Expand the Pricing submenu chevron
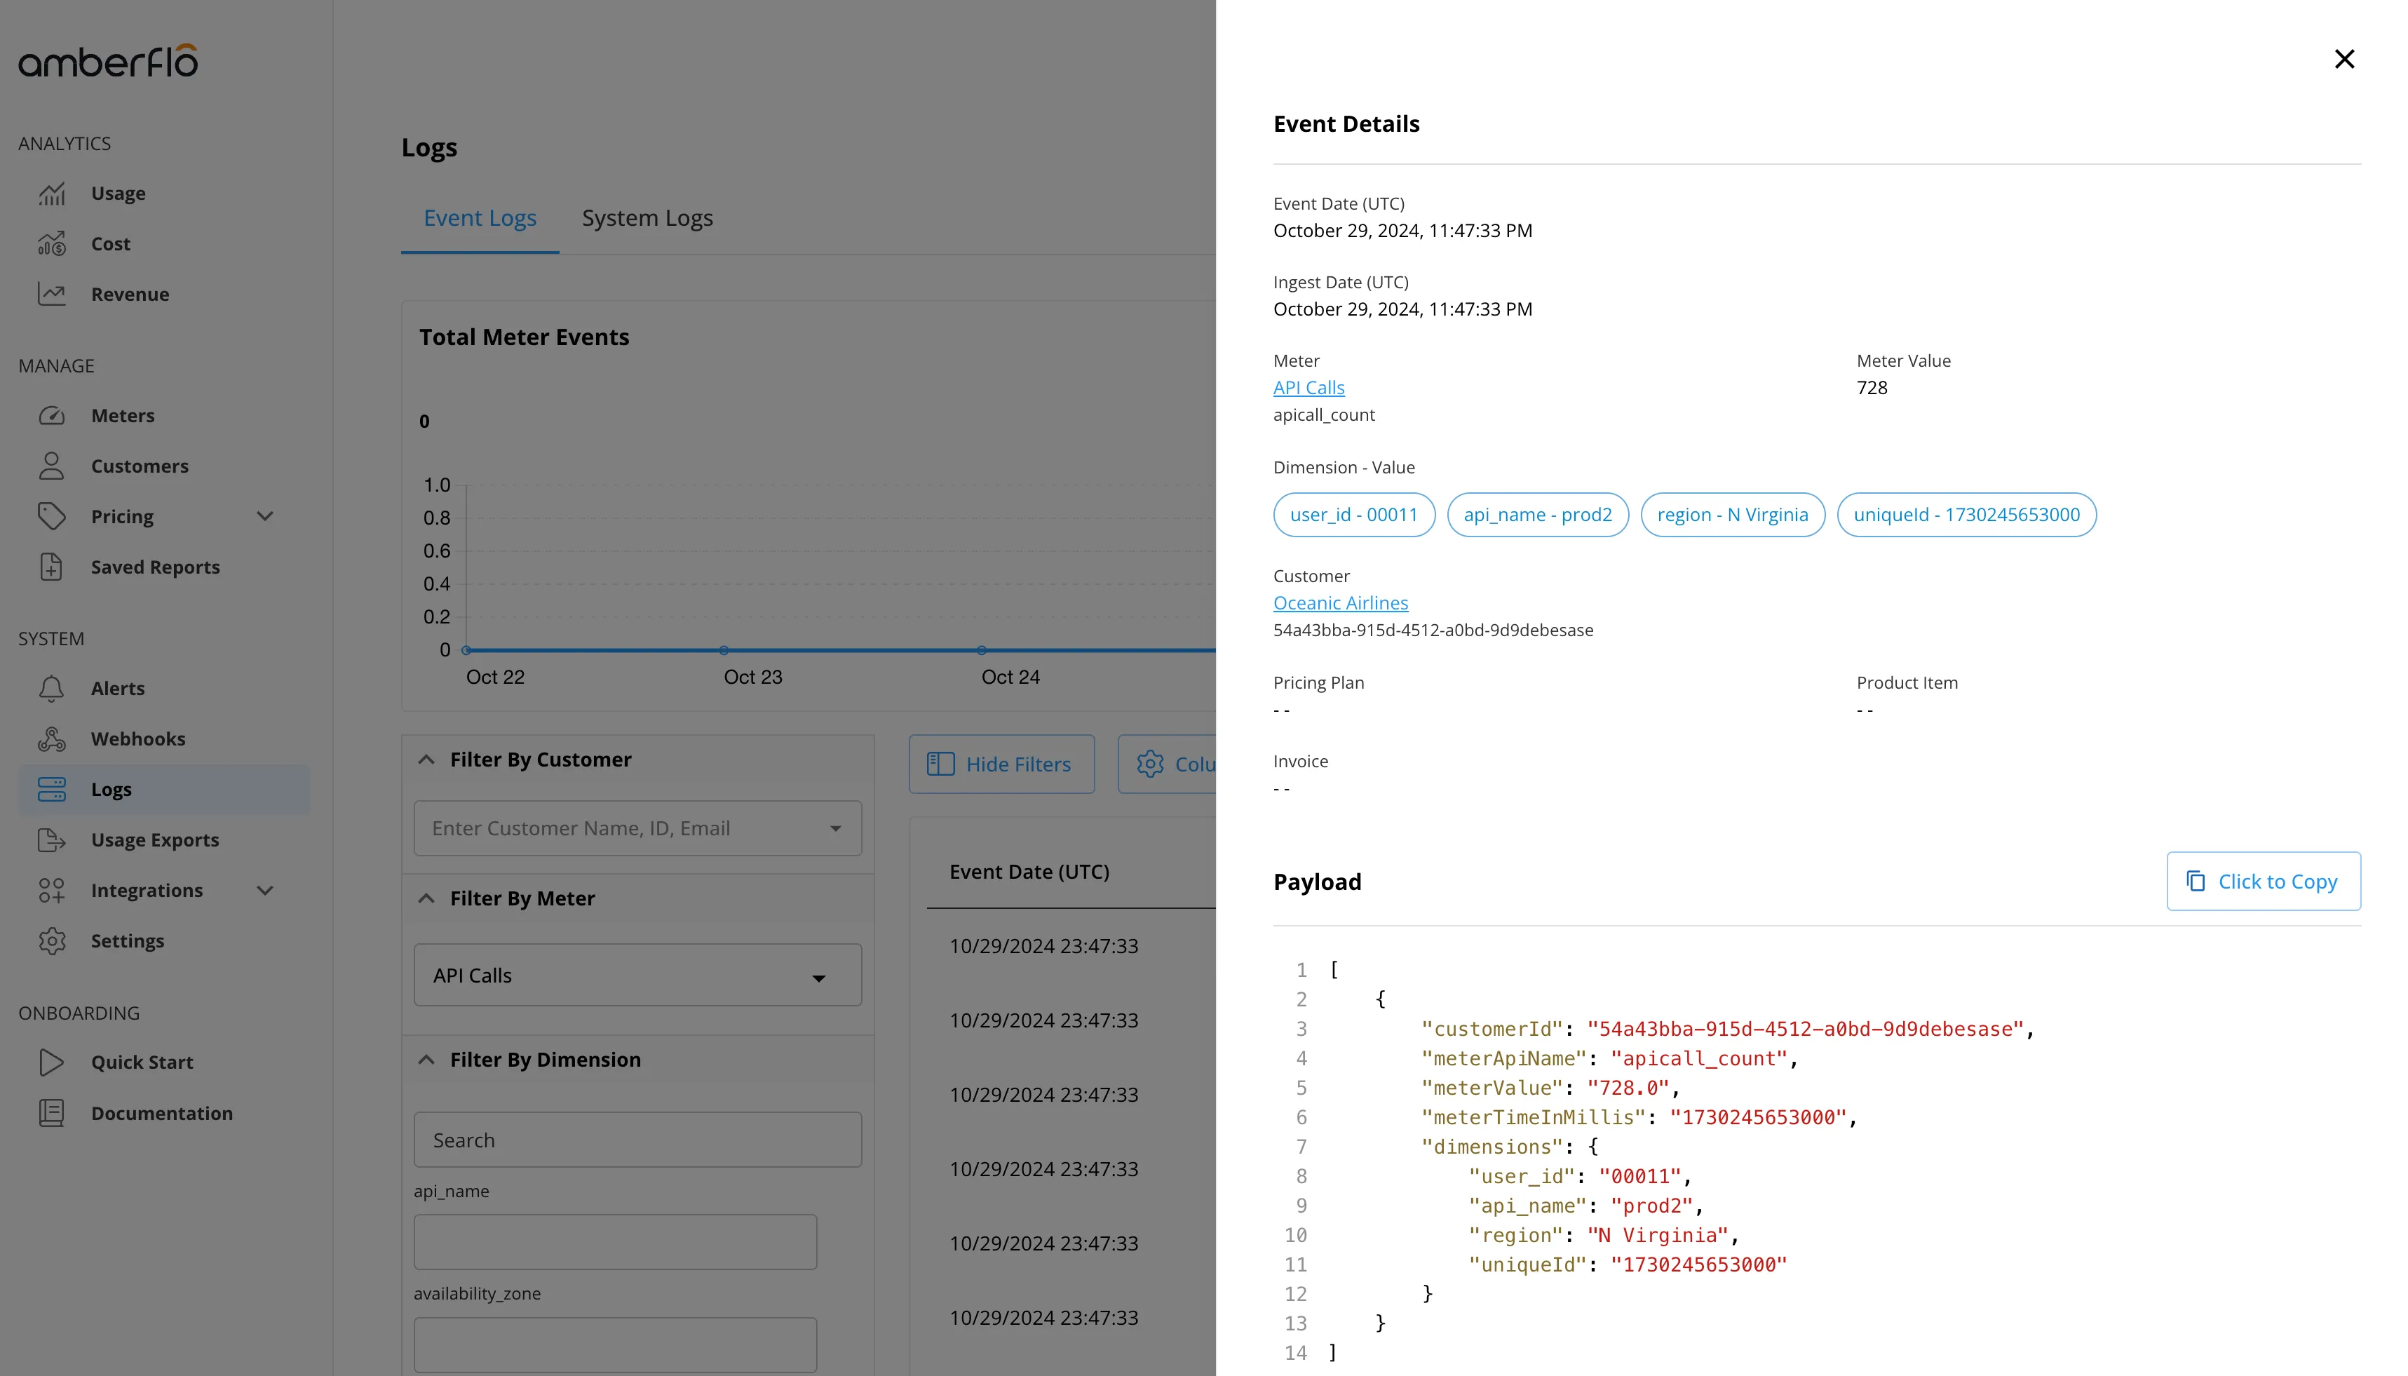Screen dimensions: 2408x1376 (266, 517)
